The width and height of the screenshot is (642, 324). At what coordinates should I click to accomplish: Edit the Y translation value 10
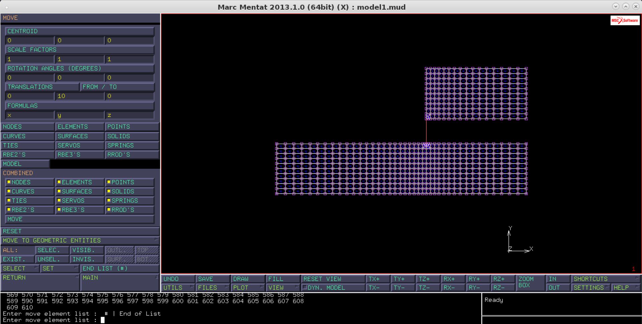pyautogui.click(x=80, y=96)
